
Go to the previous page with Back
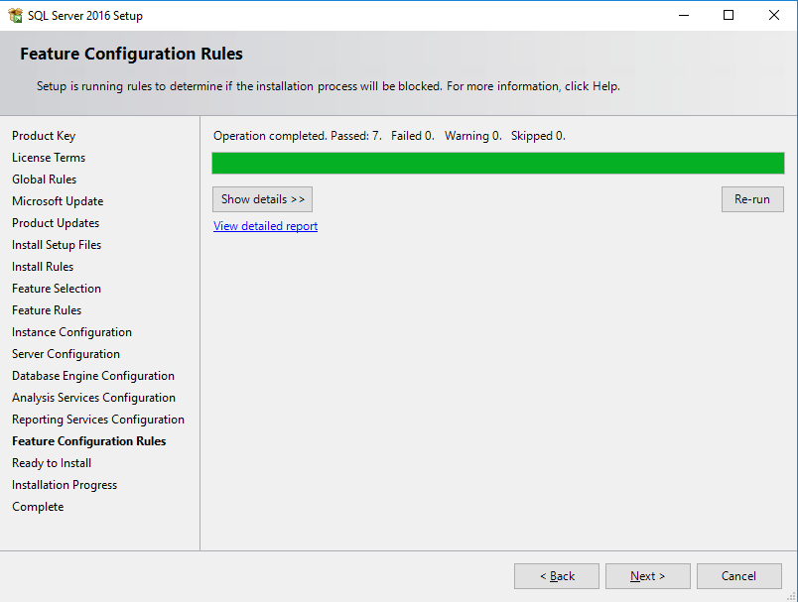pos(557,576)
